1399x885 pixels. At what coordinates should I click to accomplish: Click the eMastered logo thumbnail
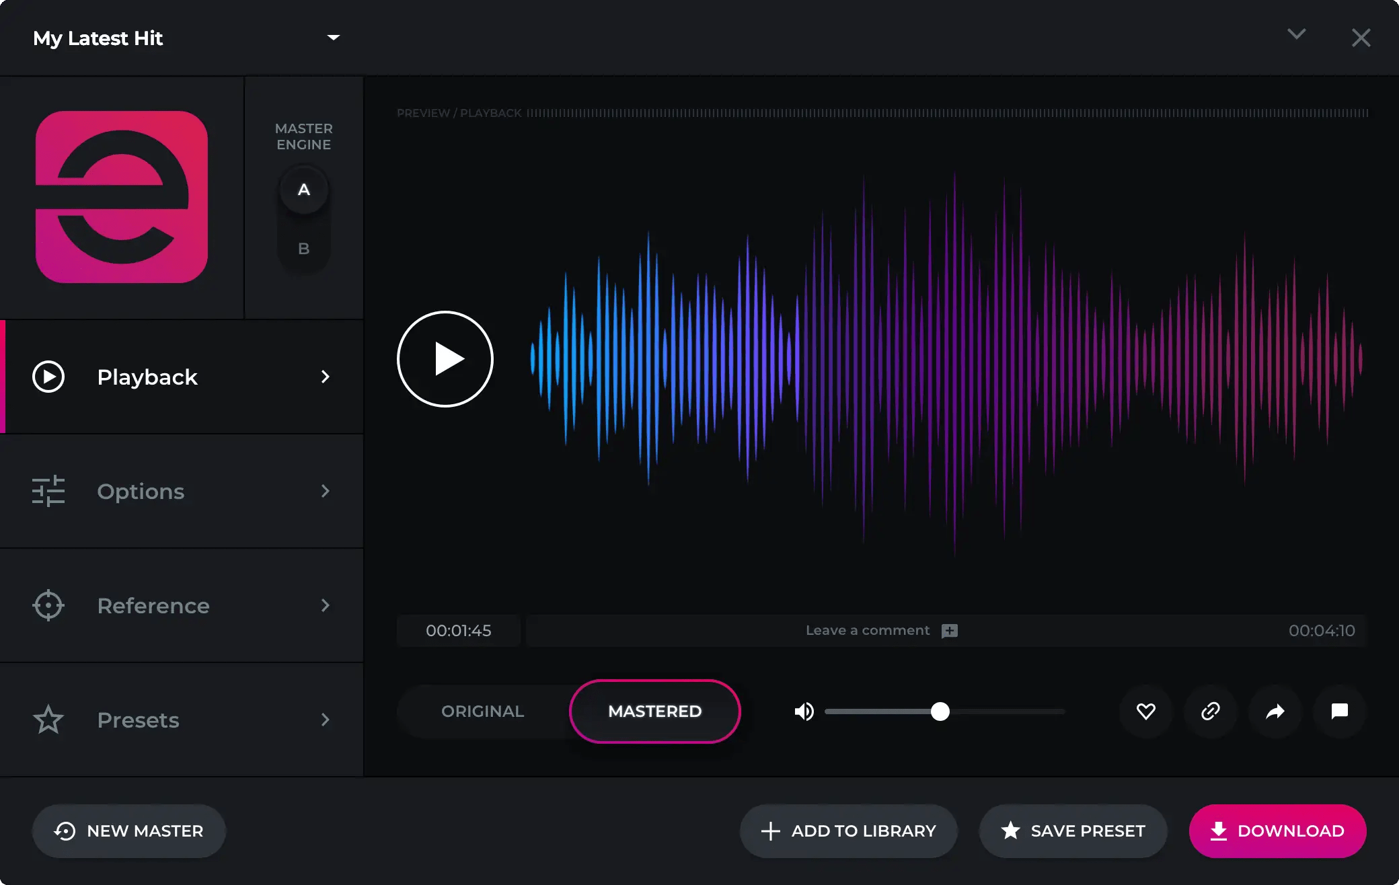(122, 197)
